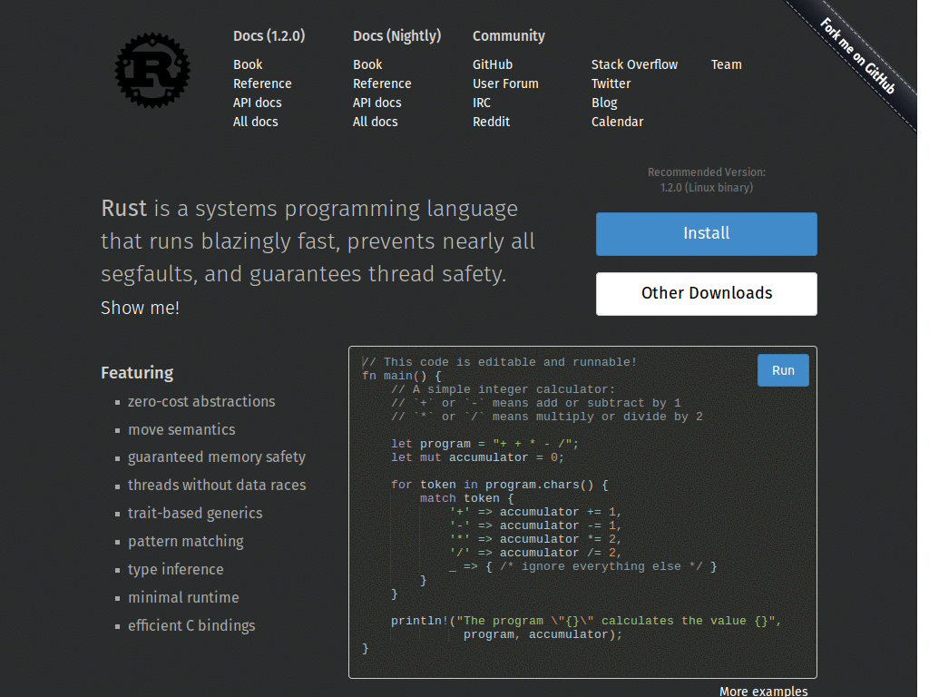This screenshot has width=929, height=697.
Task: Open the IRC community link
Action: [482, 103]
